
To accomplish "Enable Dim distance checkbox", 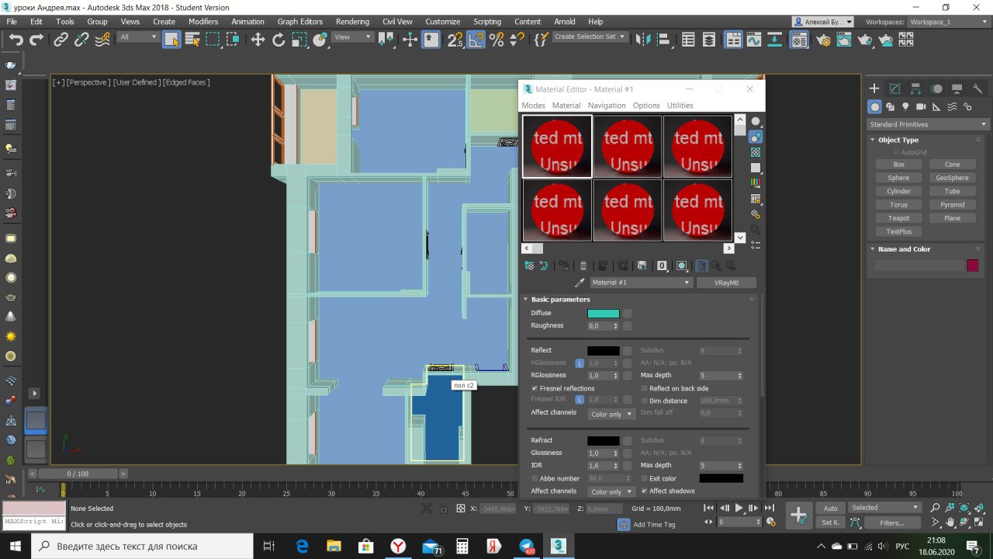I will point(644,401).
